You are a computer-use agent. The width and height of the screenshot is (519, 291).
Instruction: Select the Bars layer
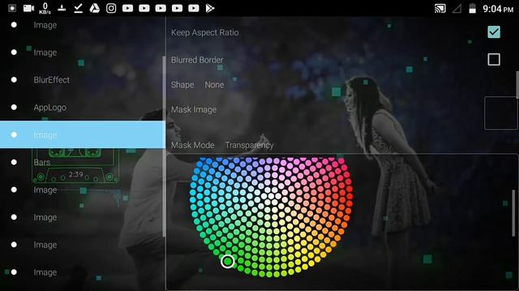click(x=42, y=162)
